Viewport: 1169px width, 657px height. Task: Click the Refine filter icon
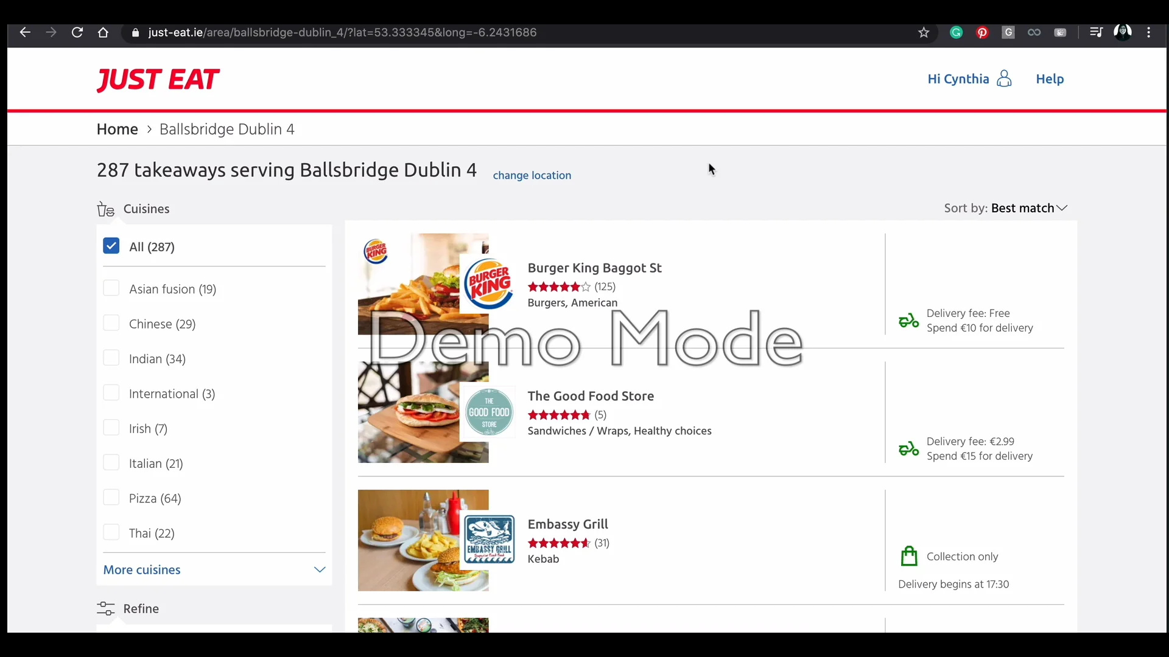(x=105, y=609)
